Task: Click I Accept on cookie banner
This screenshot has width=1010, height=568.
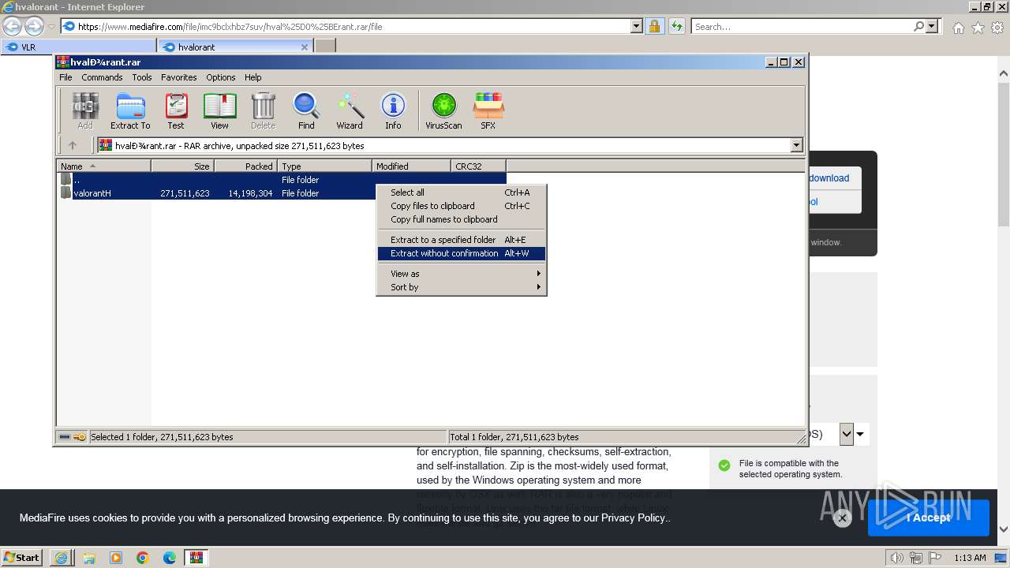Action: click(x=929, y=518)
